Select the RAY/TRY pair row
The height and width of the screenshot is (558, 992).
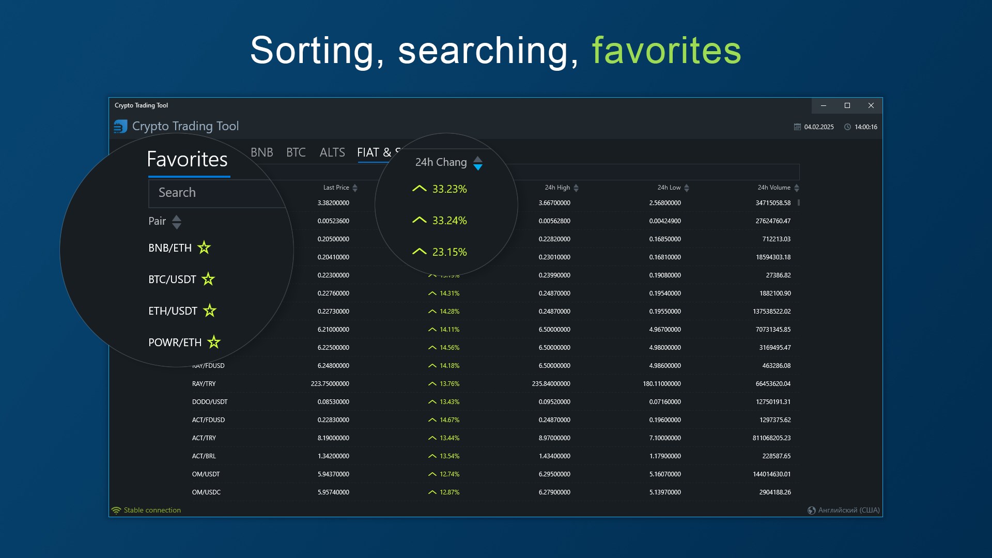pyautogui.click(x=204, y=384)
